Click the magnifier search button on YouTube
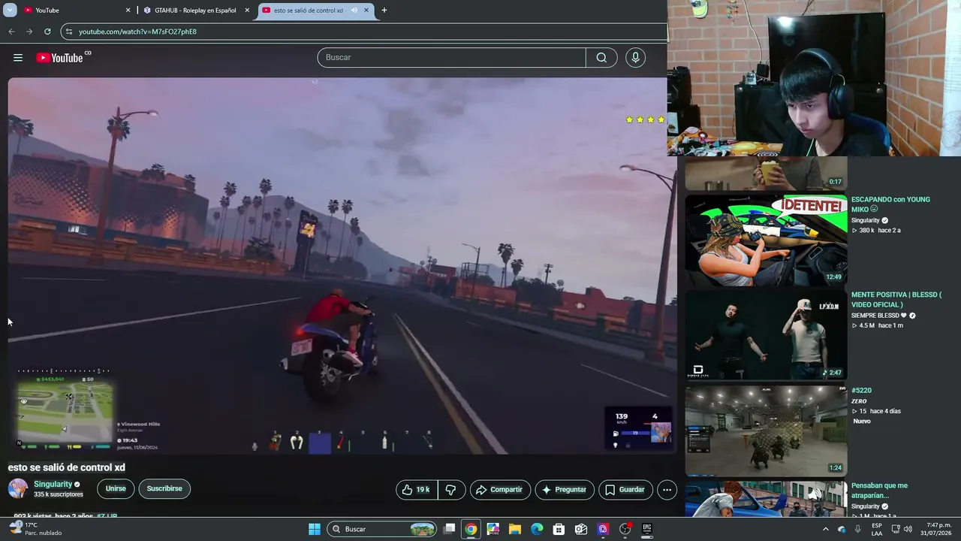The width and height of the screenshot is (961, 541). pos(601,58)
